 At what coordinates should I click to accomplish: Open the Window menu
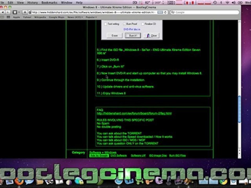pos(67,3)
